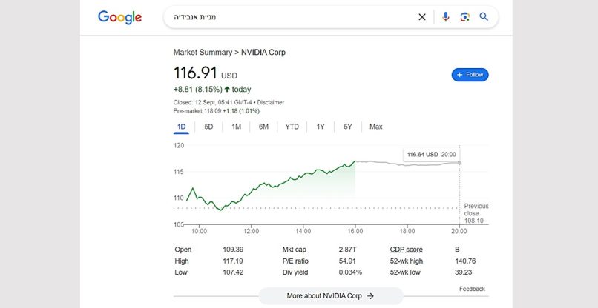Switch chart to 6M range
The image size is (598, 308).
[x=263, y=127]
